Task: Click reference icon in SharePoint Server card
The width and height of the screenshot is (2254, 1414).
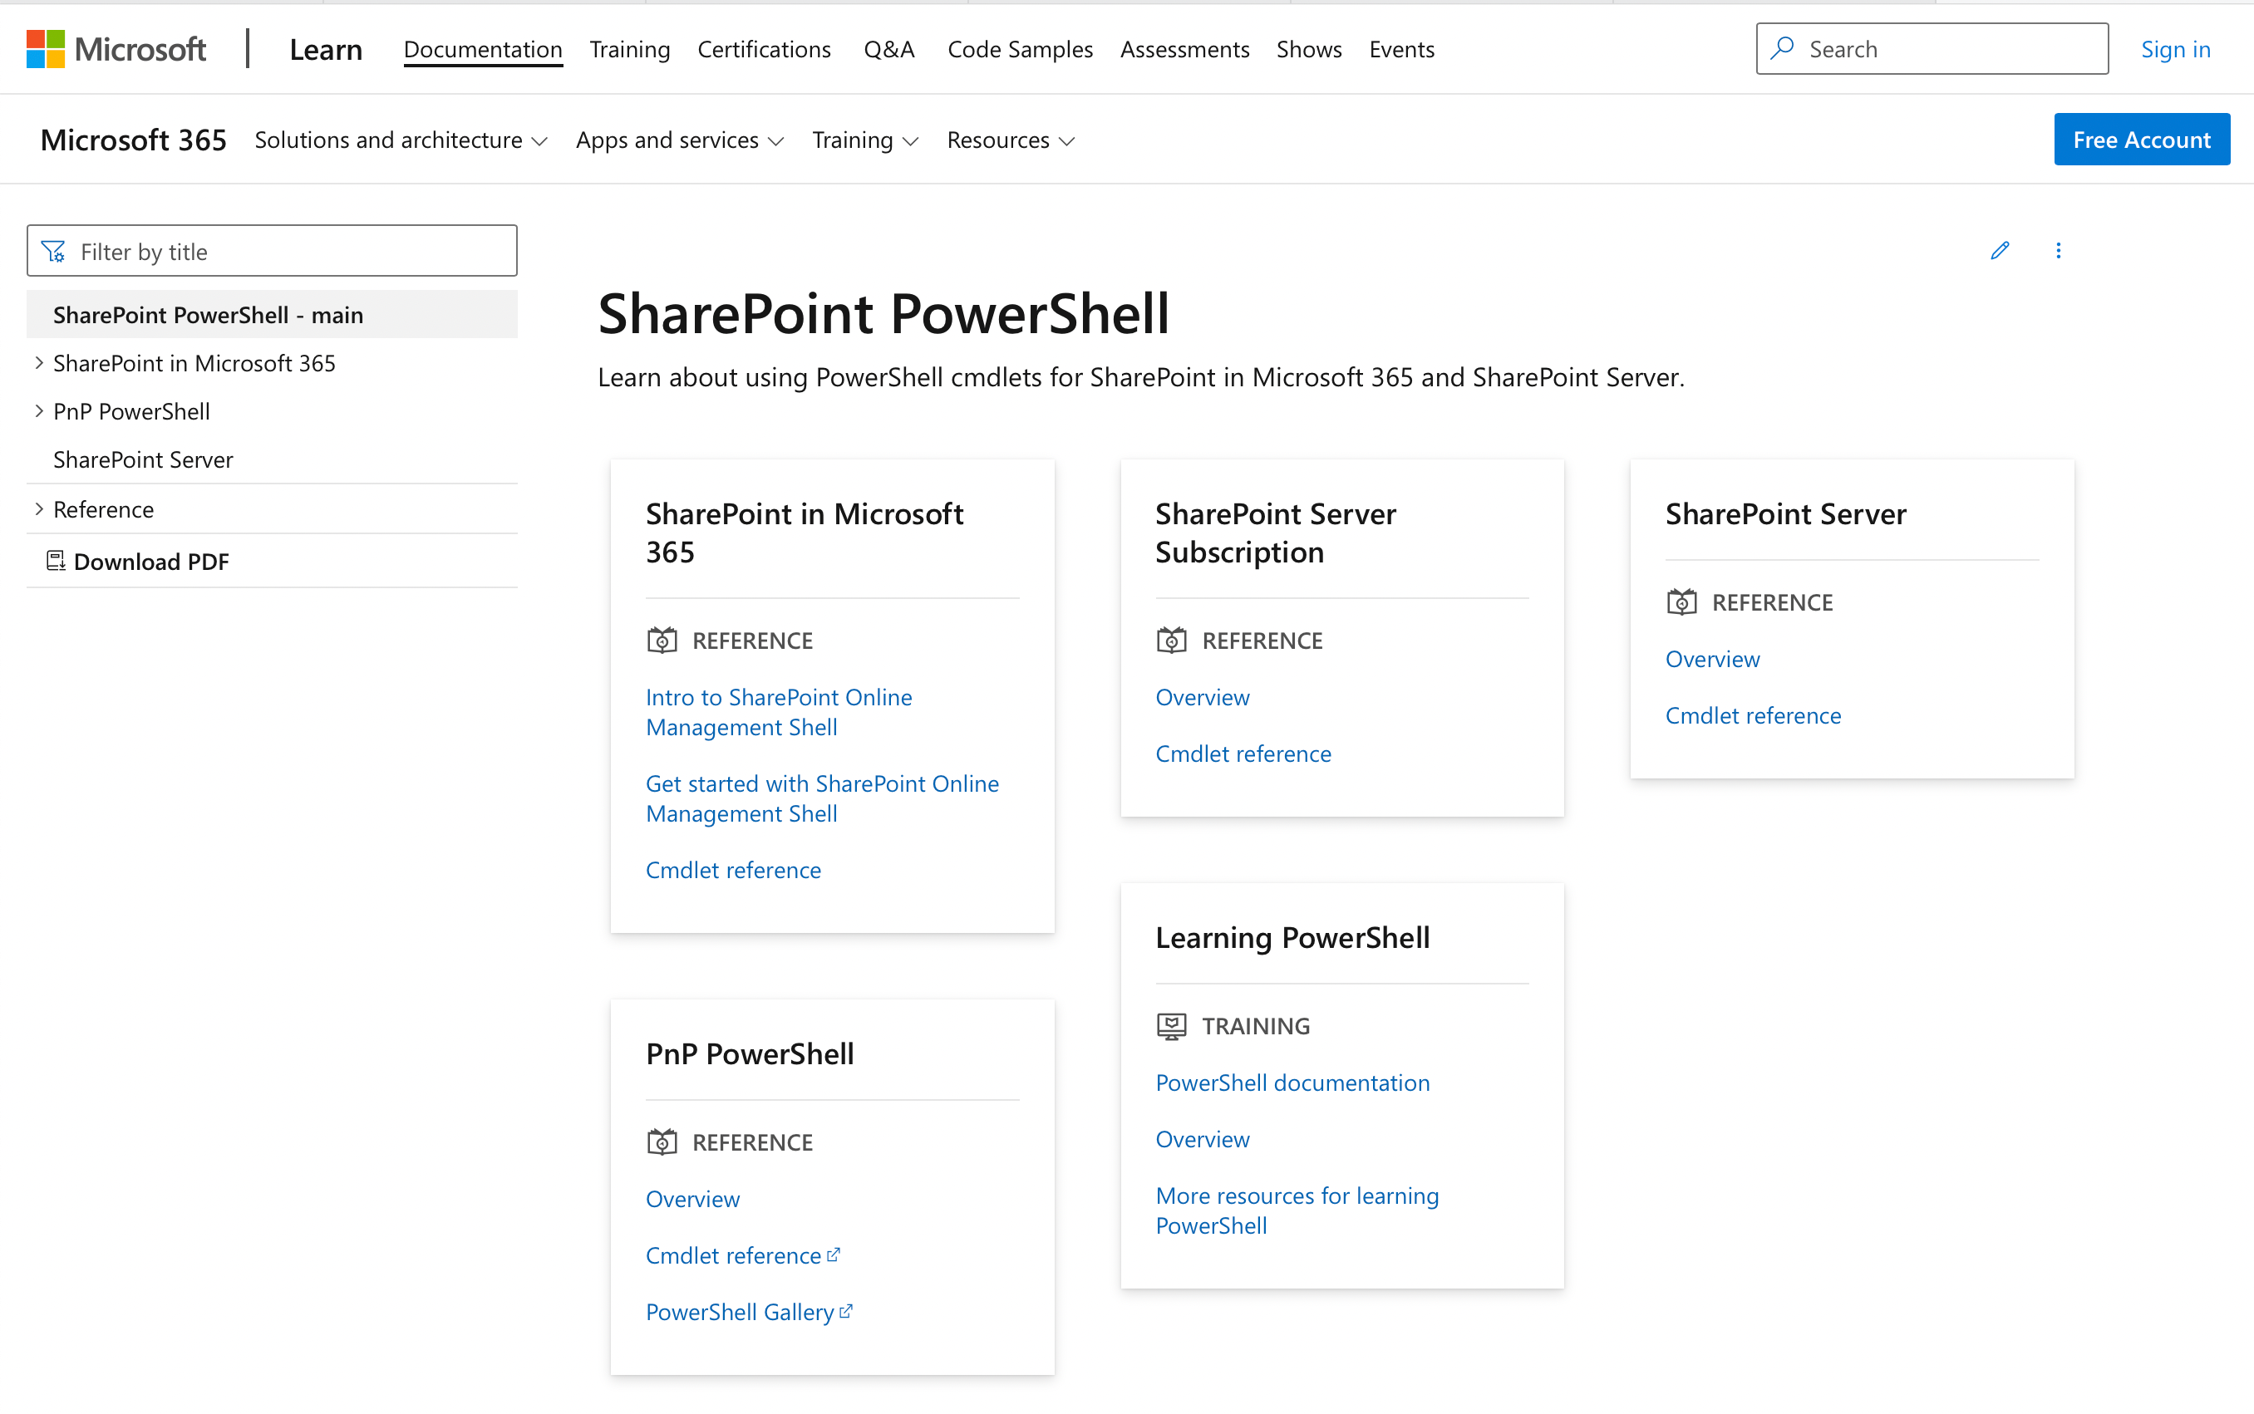Action: [x=1681, y=601]
